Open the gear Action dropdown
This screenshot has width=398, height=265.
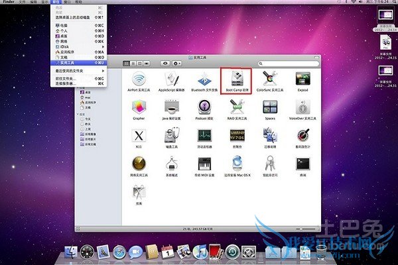[176, 64]
